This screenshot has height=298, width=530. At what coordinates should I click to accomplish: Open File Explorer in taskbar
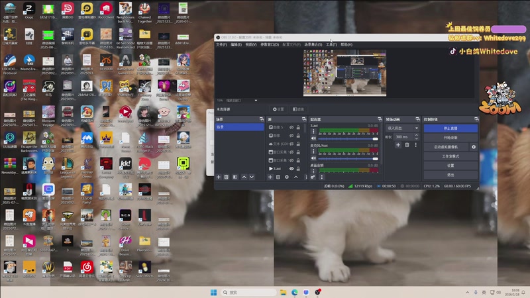click(x=284, y=292)
